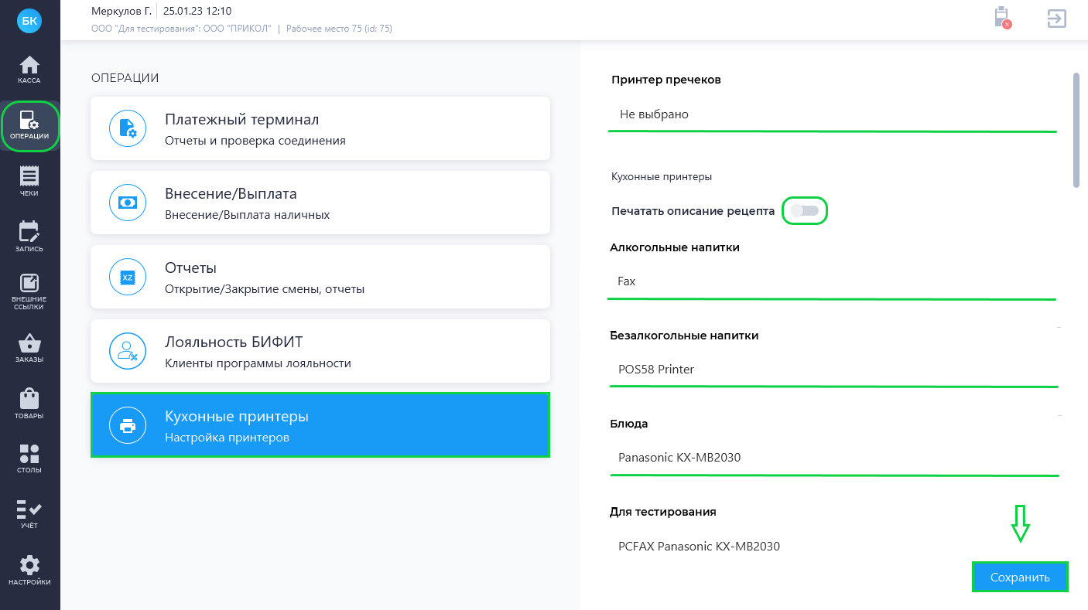Open the Учёт section

click(29, 515)
